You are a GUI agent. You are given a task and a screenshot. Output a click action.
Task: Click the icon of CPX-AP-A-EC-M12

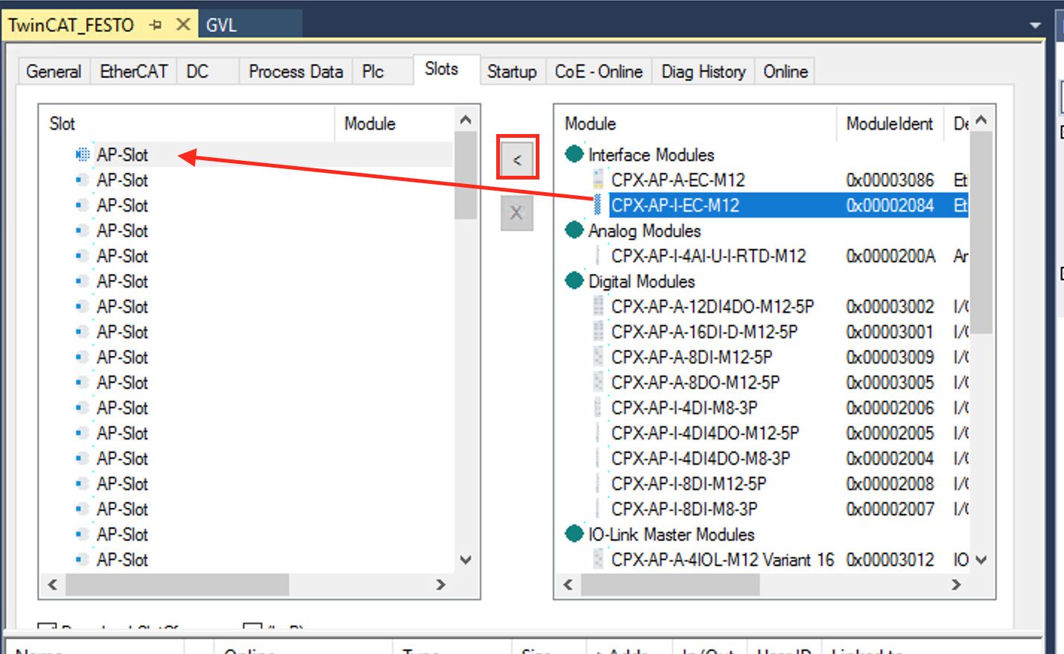[598, 180]
